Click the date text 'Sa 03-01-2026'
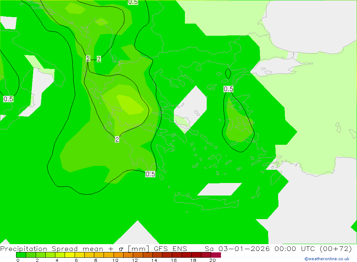This screenshot has width=357, height=262. click(237, 249)
